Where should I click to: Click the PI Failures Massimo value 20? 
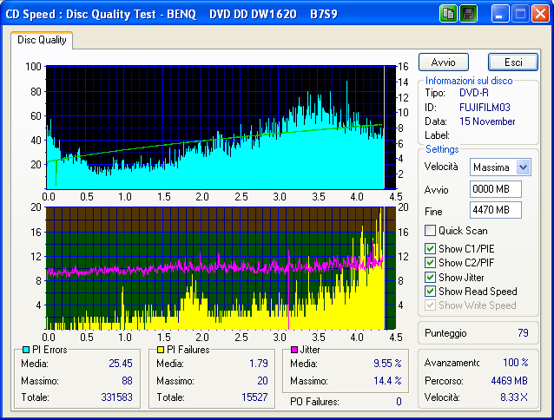click(262, 380)
